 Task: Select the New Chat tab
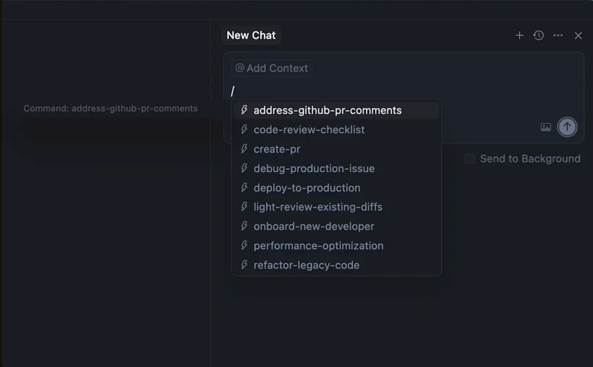pyautogui.click(x=251, y=36)
